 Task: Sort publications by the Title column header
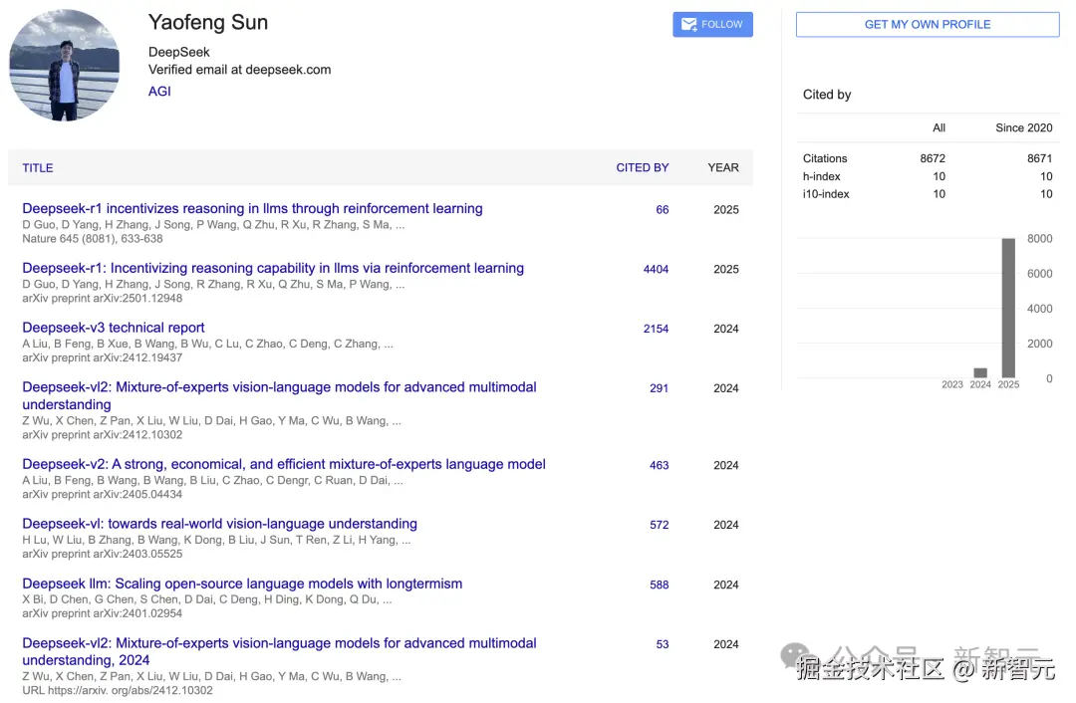pyautogui.click(x=38, y=168)
